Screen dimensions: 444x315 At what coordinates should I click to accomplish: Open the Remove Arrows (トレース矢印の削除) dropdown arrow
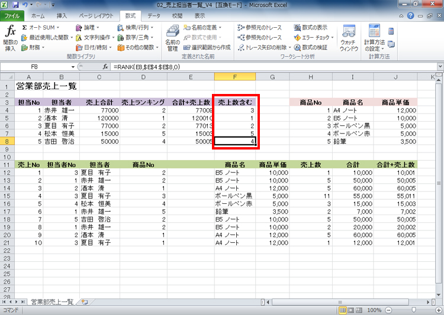tap(289, 47)
